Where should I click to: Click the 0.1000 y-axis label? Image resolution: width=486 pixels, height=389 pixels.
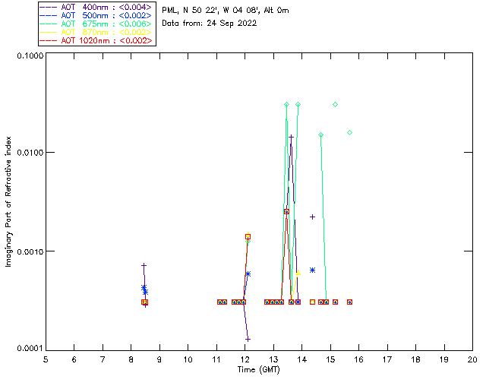(30, 55)
